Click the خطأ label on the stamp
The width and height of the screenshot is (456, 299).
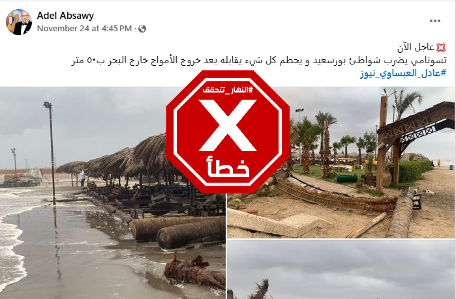pos(228,167)
